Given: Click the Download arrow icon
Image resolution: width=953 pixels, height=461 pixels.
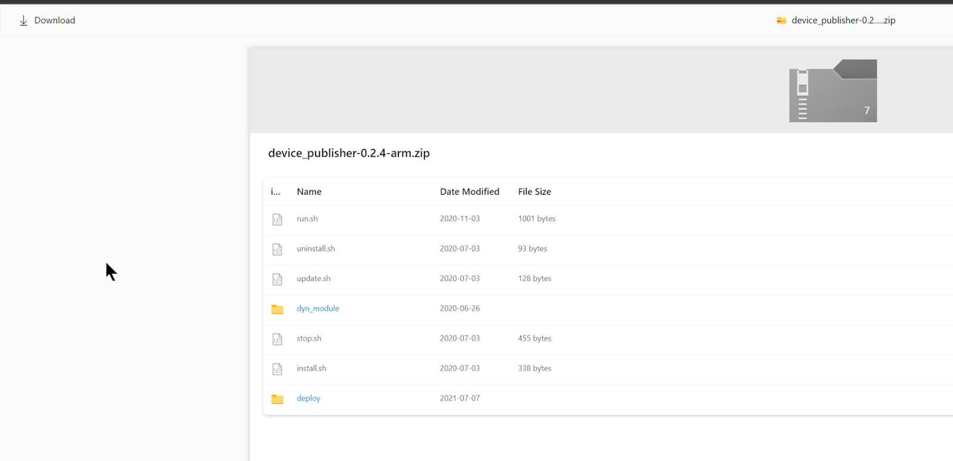Looking at the screenshot, I should click(x=23, y=21).
